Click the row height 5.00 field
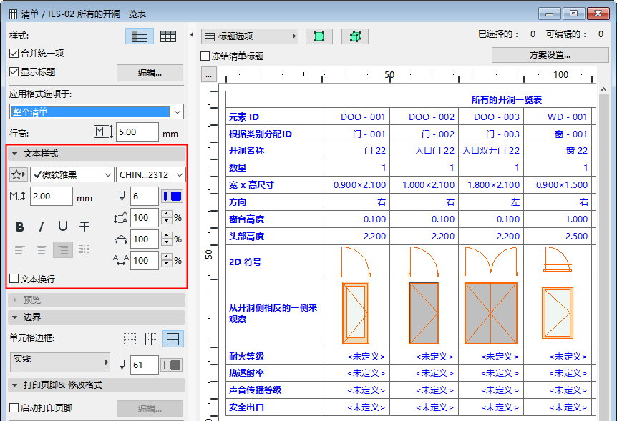 pyautogui.click(x=137, y=132)
